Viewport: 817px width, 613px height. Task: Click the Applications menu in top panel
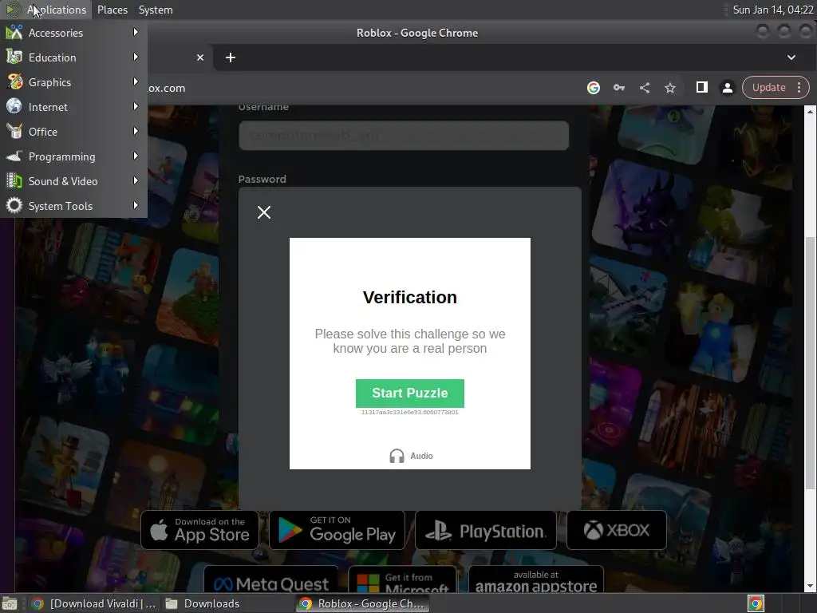click(45, 10)
